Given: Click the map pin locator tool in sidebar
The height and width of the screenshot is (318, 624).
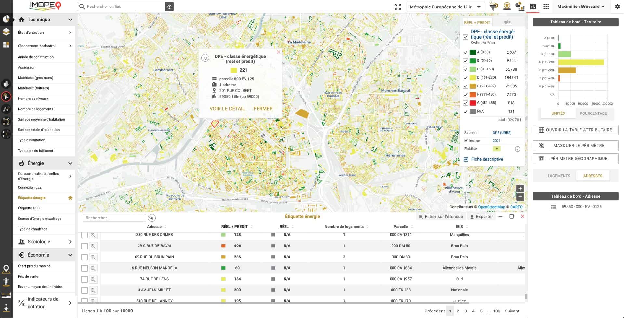Looking at the screenshot, I should [x=6, y=269].
